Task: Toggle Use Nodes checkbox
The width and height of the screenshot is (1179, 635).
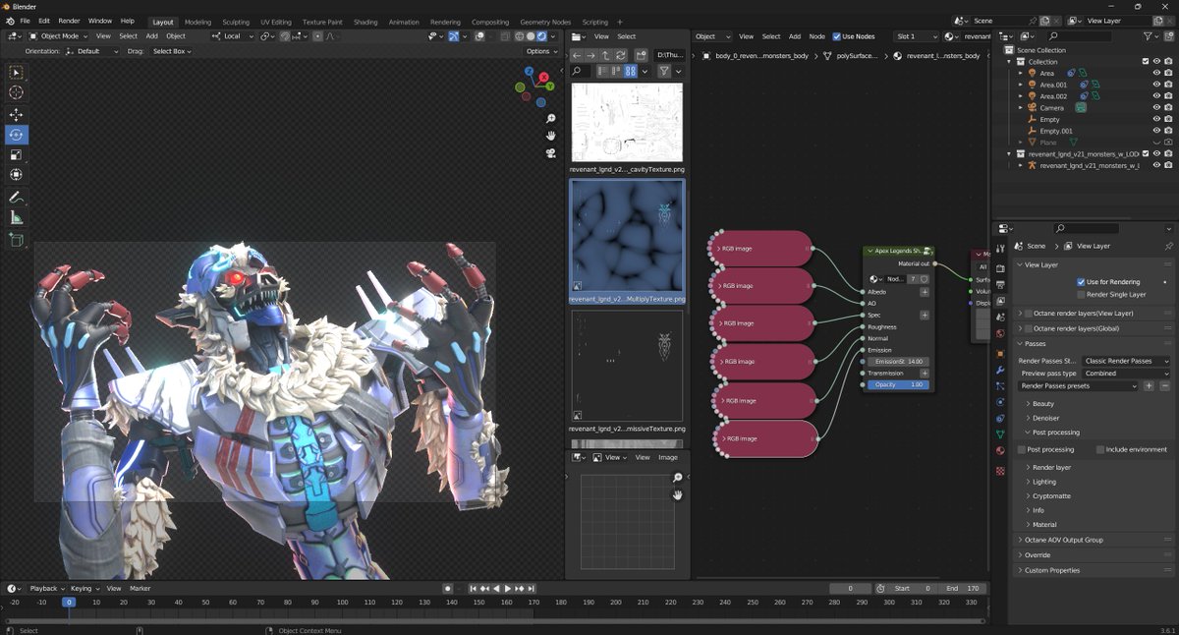Action: coord(837,36)
